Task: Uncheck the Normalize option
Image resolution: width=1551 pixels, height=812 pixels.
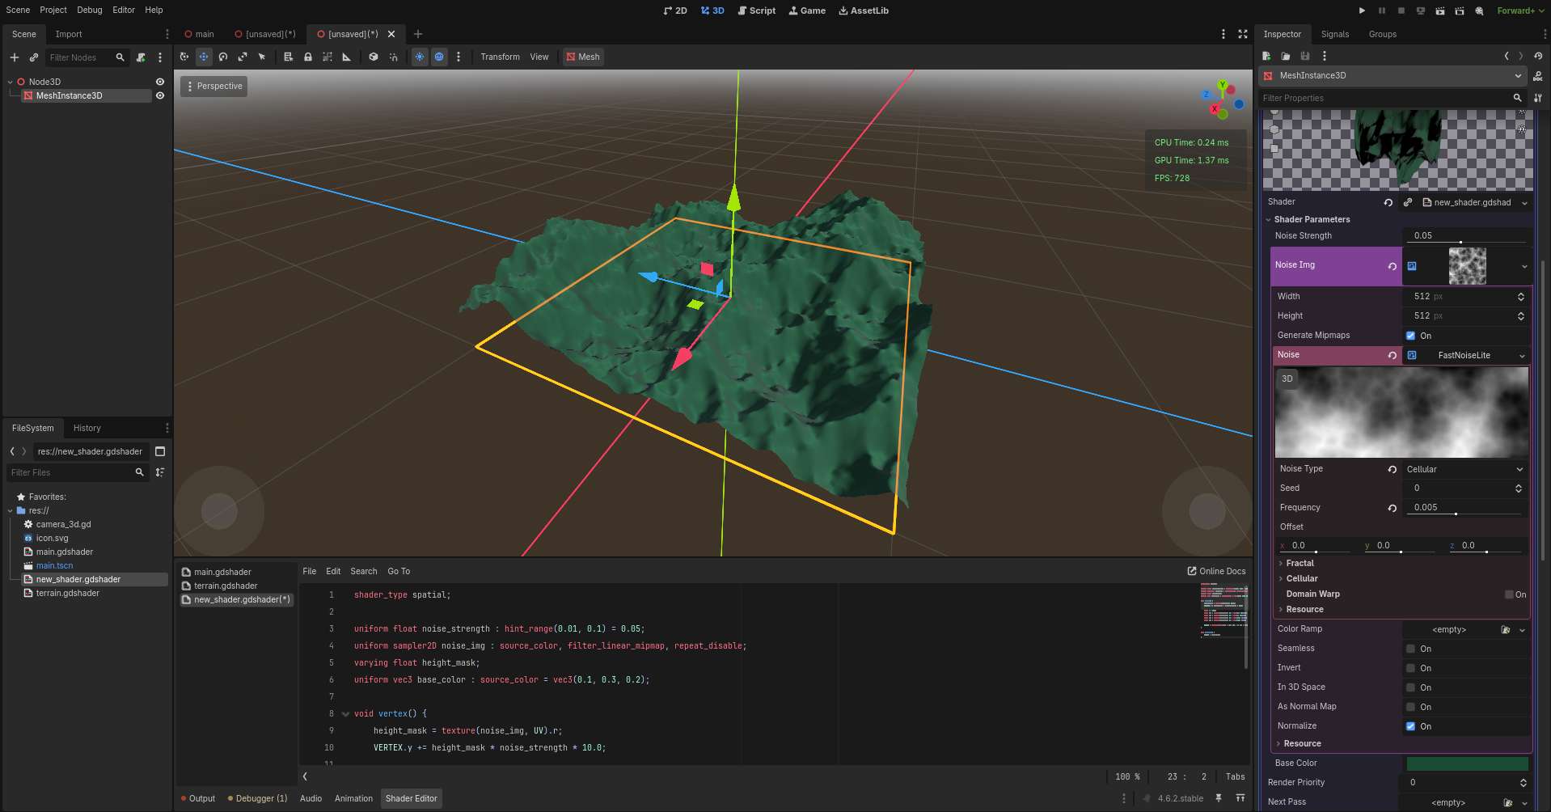Action: (1411, 726)
